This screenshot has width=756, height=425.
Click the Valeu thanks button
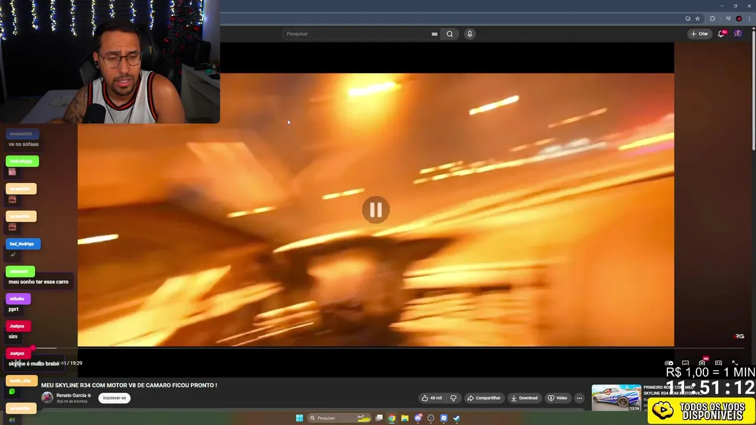557,398
